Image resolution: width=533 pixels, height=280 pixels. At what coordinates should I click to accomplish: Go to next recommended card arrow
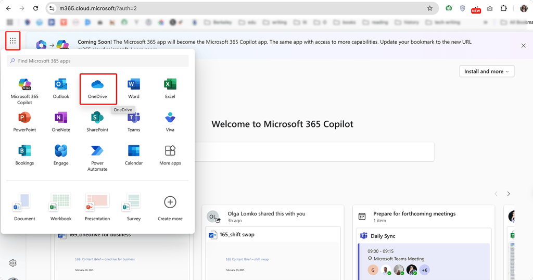coord(509,194)
